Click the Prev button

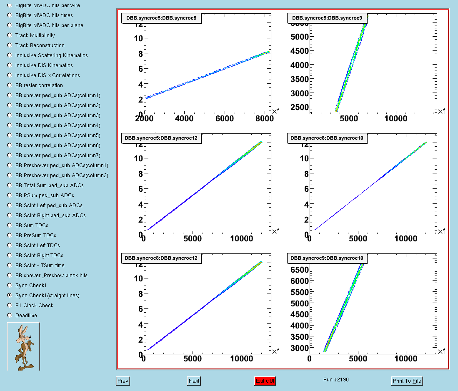[x=123, y=381]
